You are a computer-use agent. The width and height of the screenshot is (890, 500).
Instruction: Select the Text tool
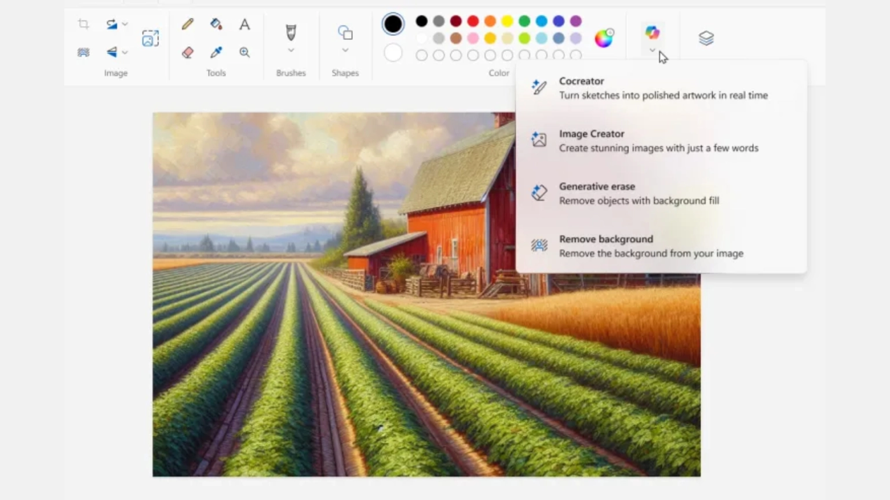[x=245, y=24]
